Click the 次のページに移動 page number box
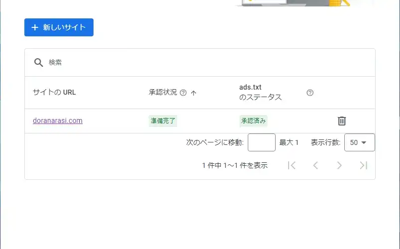The height and width of the screenshot is (249, 400). pos(261,142)
